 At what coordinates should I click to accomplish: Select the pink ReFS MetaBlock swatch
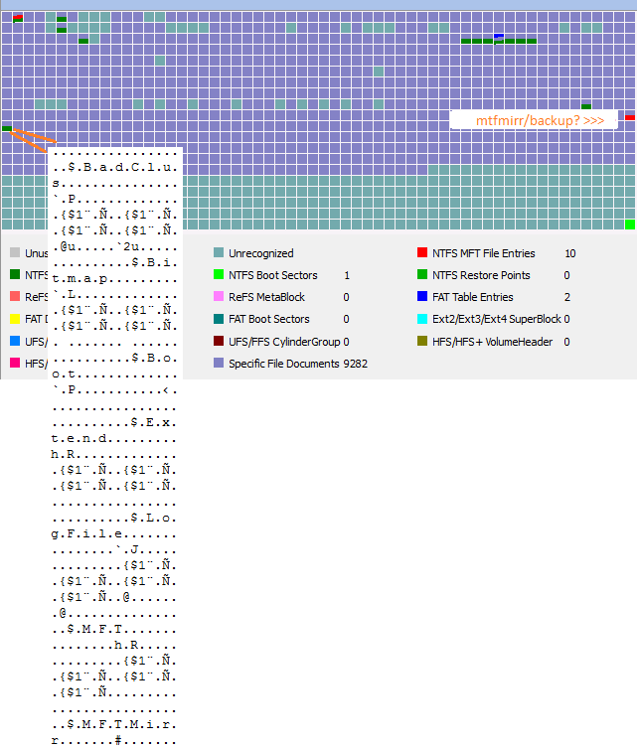[219, 297]
